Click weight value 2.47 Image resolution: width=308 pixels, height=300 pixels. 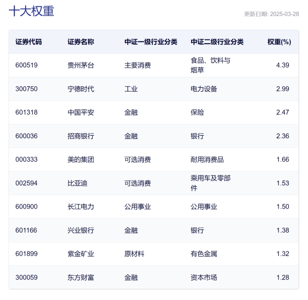[x=283, y=113]
